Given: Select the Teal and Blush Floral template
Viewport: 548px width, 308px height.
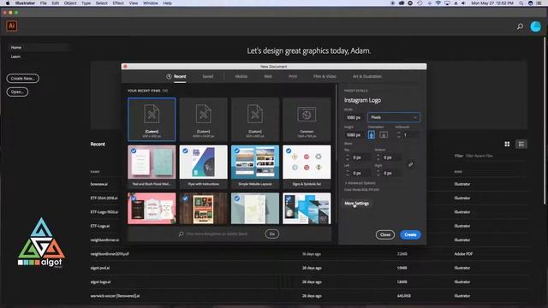Looking at the screenshot, I should (x=152, y=167).
